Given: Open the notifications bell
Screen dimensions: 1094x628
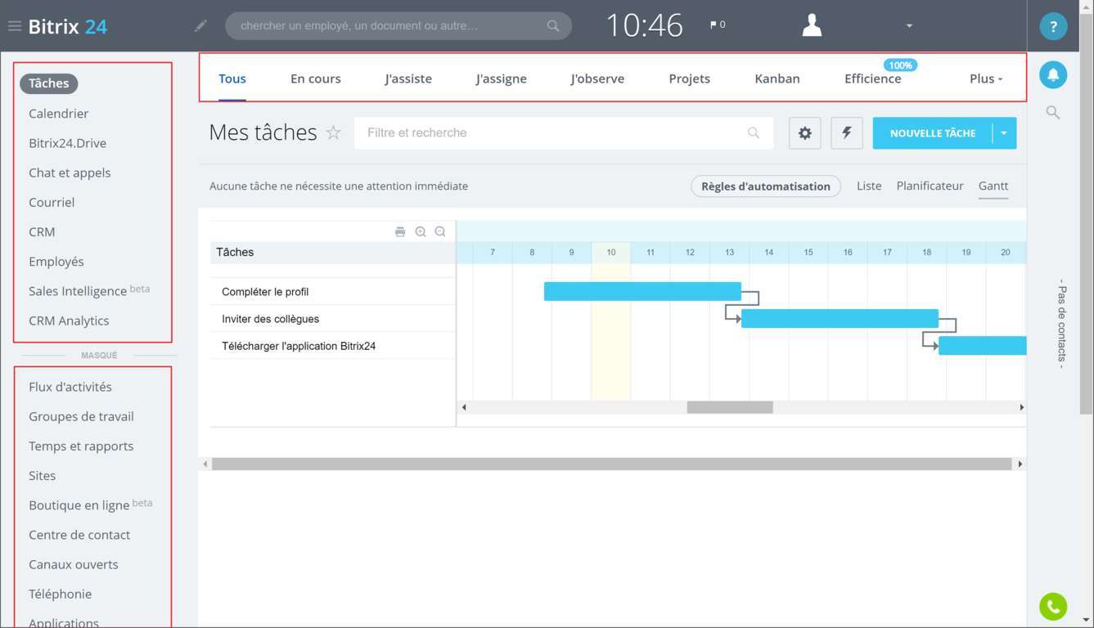Looking at the screenshot, I should tap(1053, 74).
